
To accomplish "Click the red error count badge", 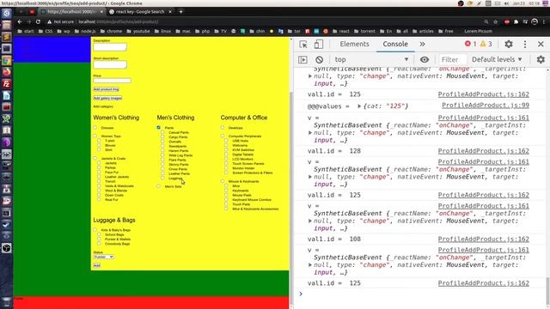I will (x=470, y=44).
